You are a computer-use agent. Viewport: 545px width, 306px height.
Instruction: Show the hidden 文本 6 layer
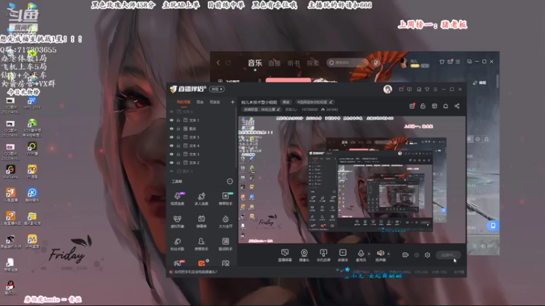click(172, 112)
